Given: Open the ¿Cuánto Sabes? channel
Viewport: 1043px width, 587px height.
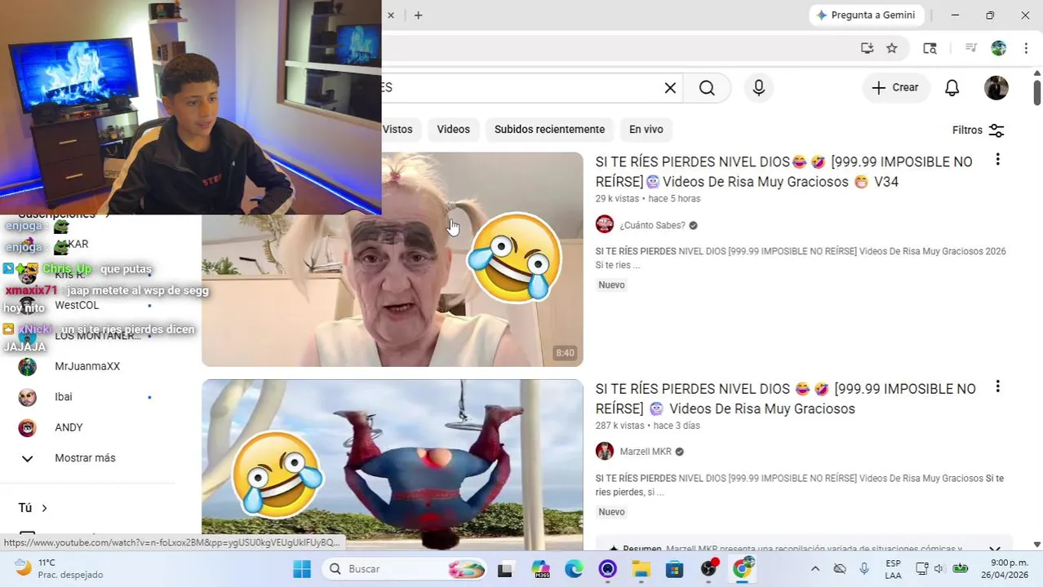Looking at the screenshot, I should click(652, 226).
